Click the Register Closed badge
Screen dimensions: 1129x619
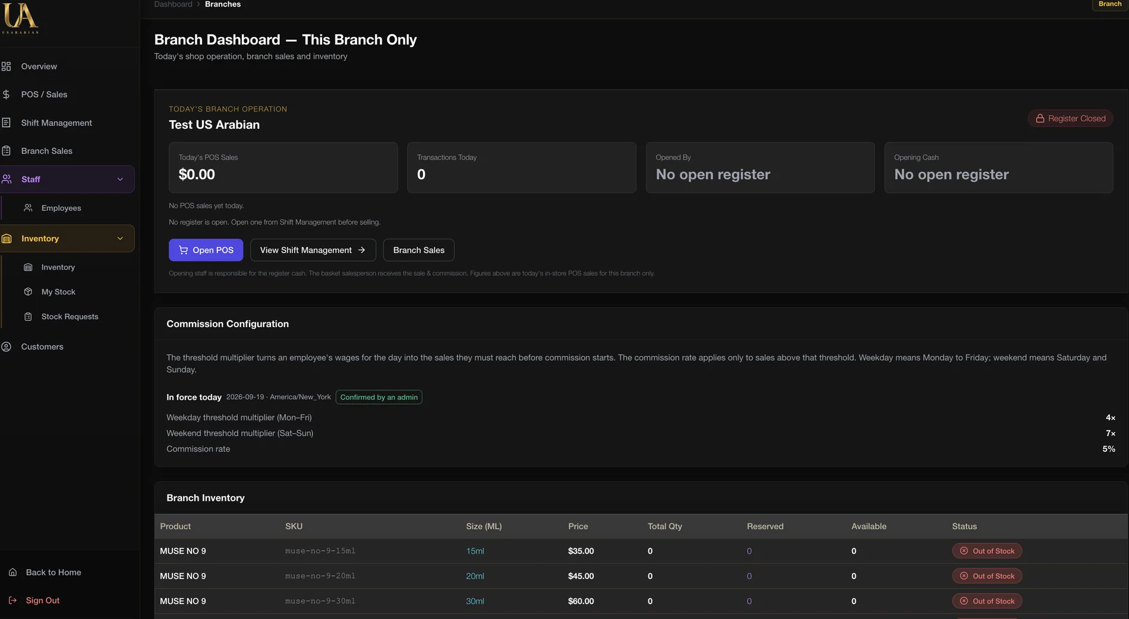[x=1070, y=119]
